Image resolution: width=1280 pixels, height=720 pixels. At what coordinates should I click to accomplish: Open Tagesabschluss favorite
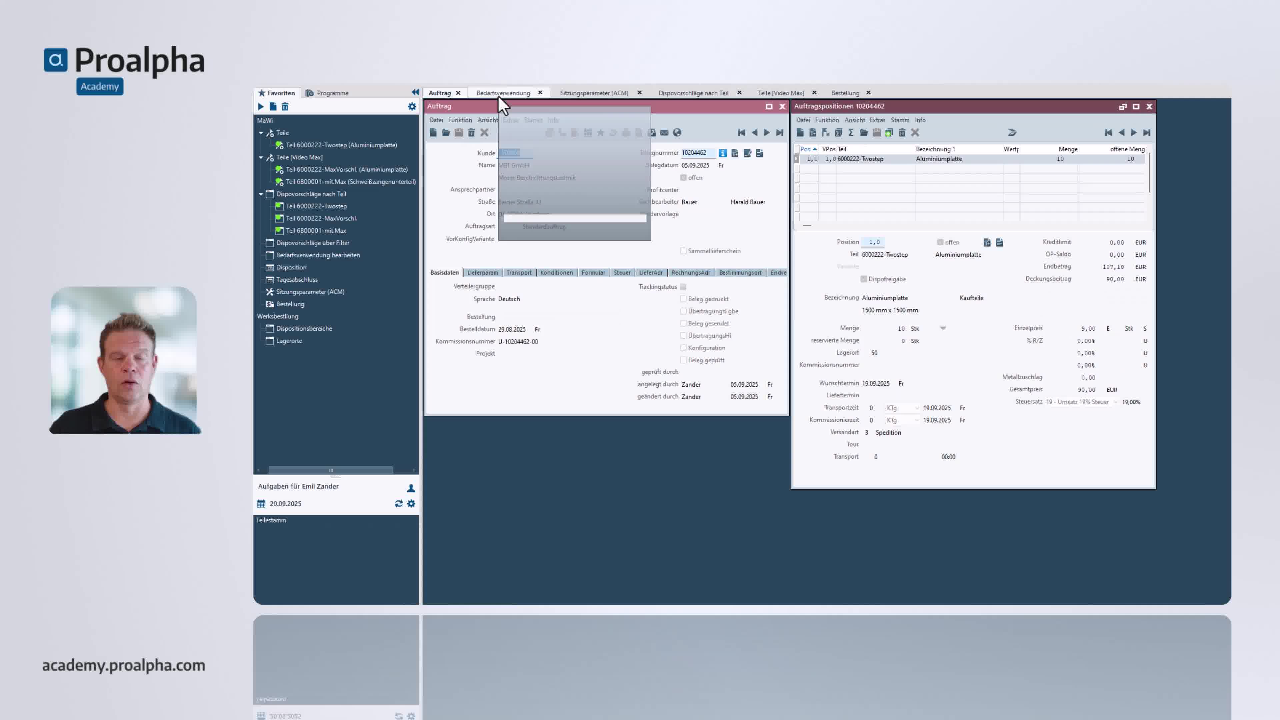click(297, 280)
